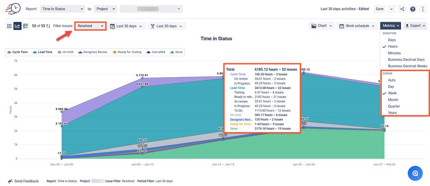Click the Send Feedback megaphone icon
The width and height of the screenshot is (430, 186).
click(10, 181)
